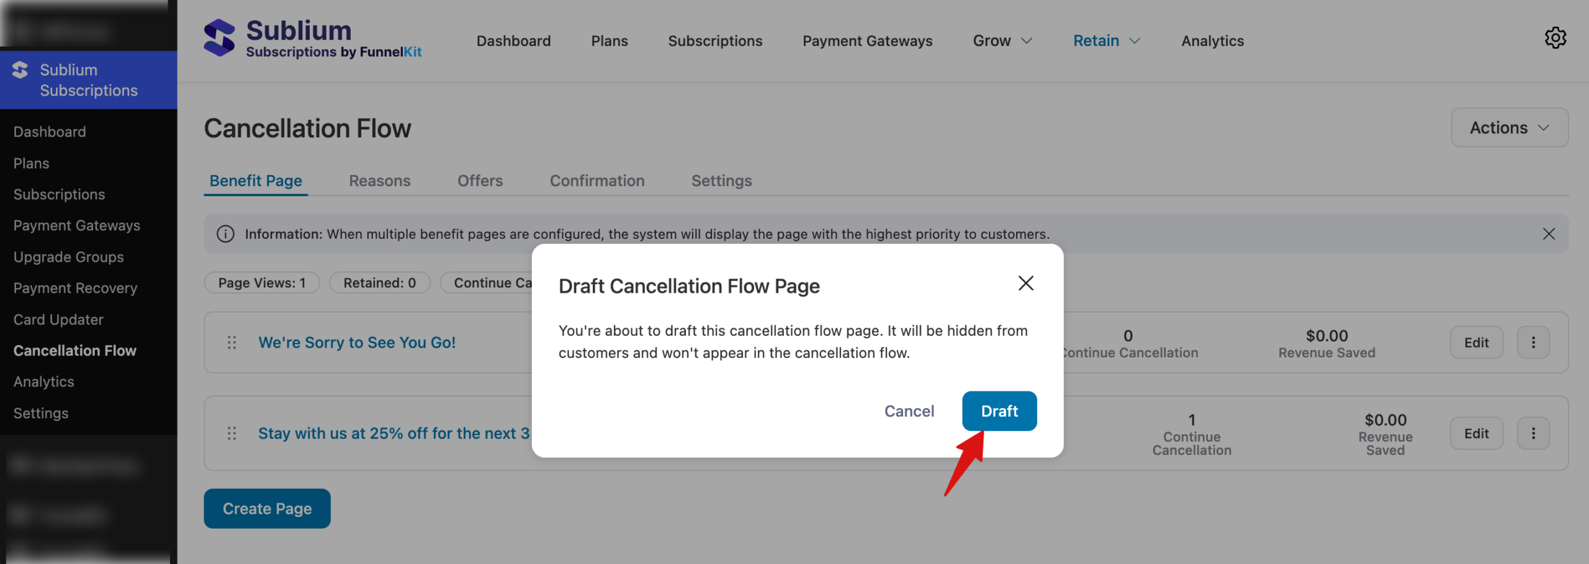Edit the first benefit page
This screenshot has width=1589, height=564.
pos(1476,342)
